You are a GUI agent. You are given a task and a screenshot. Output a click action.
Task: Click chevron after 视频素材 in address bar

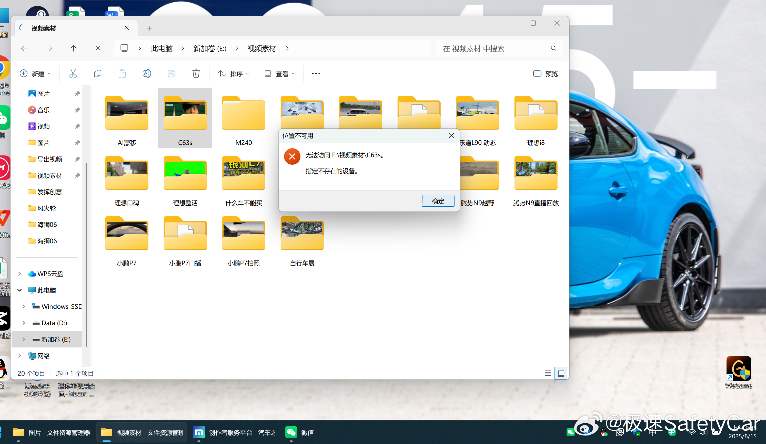(287, 48)
